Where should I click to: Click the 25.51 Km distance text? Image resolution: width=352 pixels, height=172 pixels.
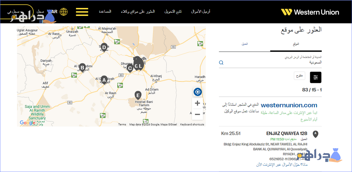(231, 134)
